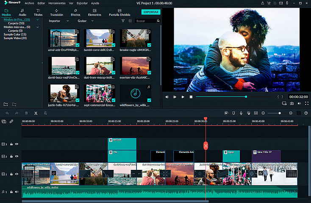Image resolution: width=311 pixels, height=203 pixels.
Task: Stop the preview playback
Action: [x=191, y=97]
